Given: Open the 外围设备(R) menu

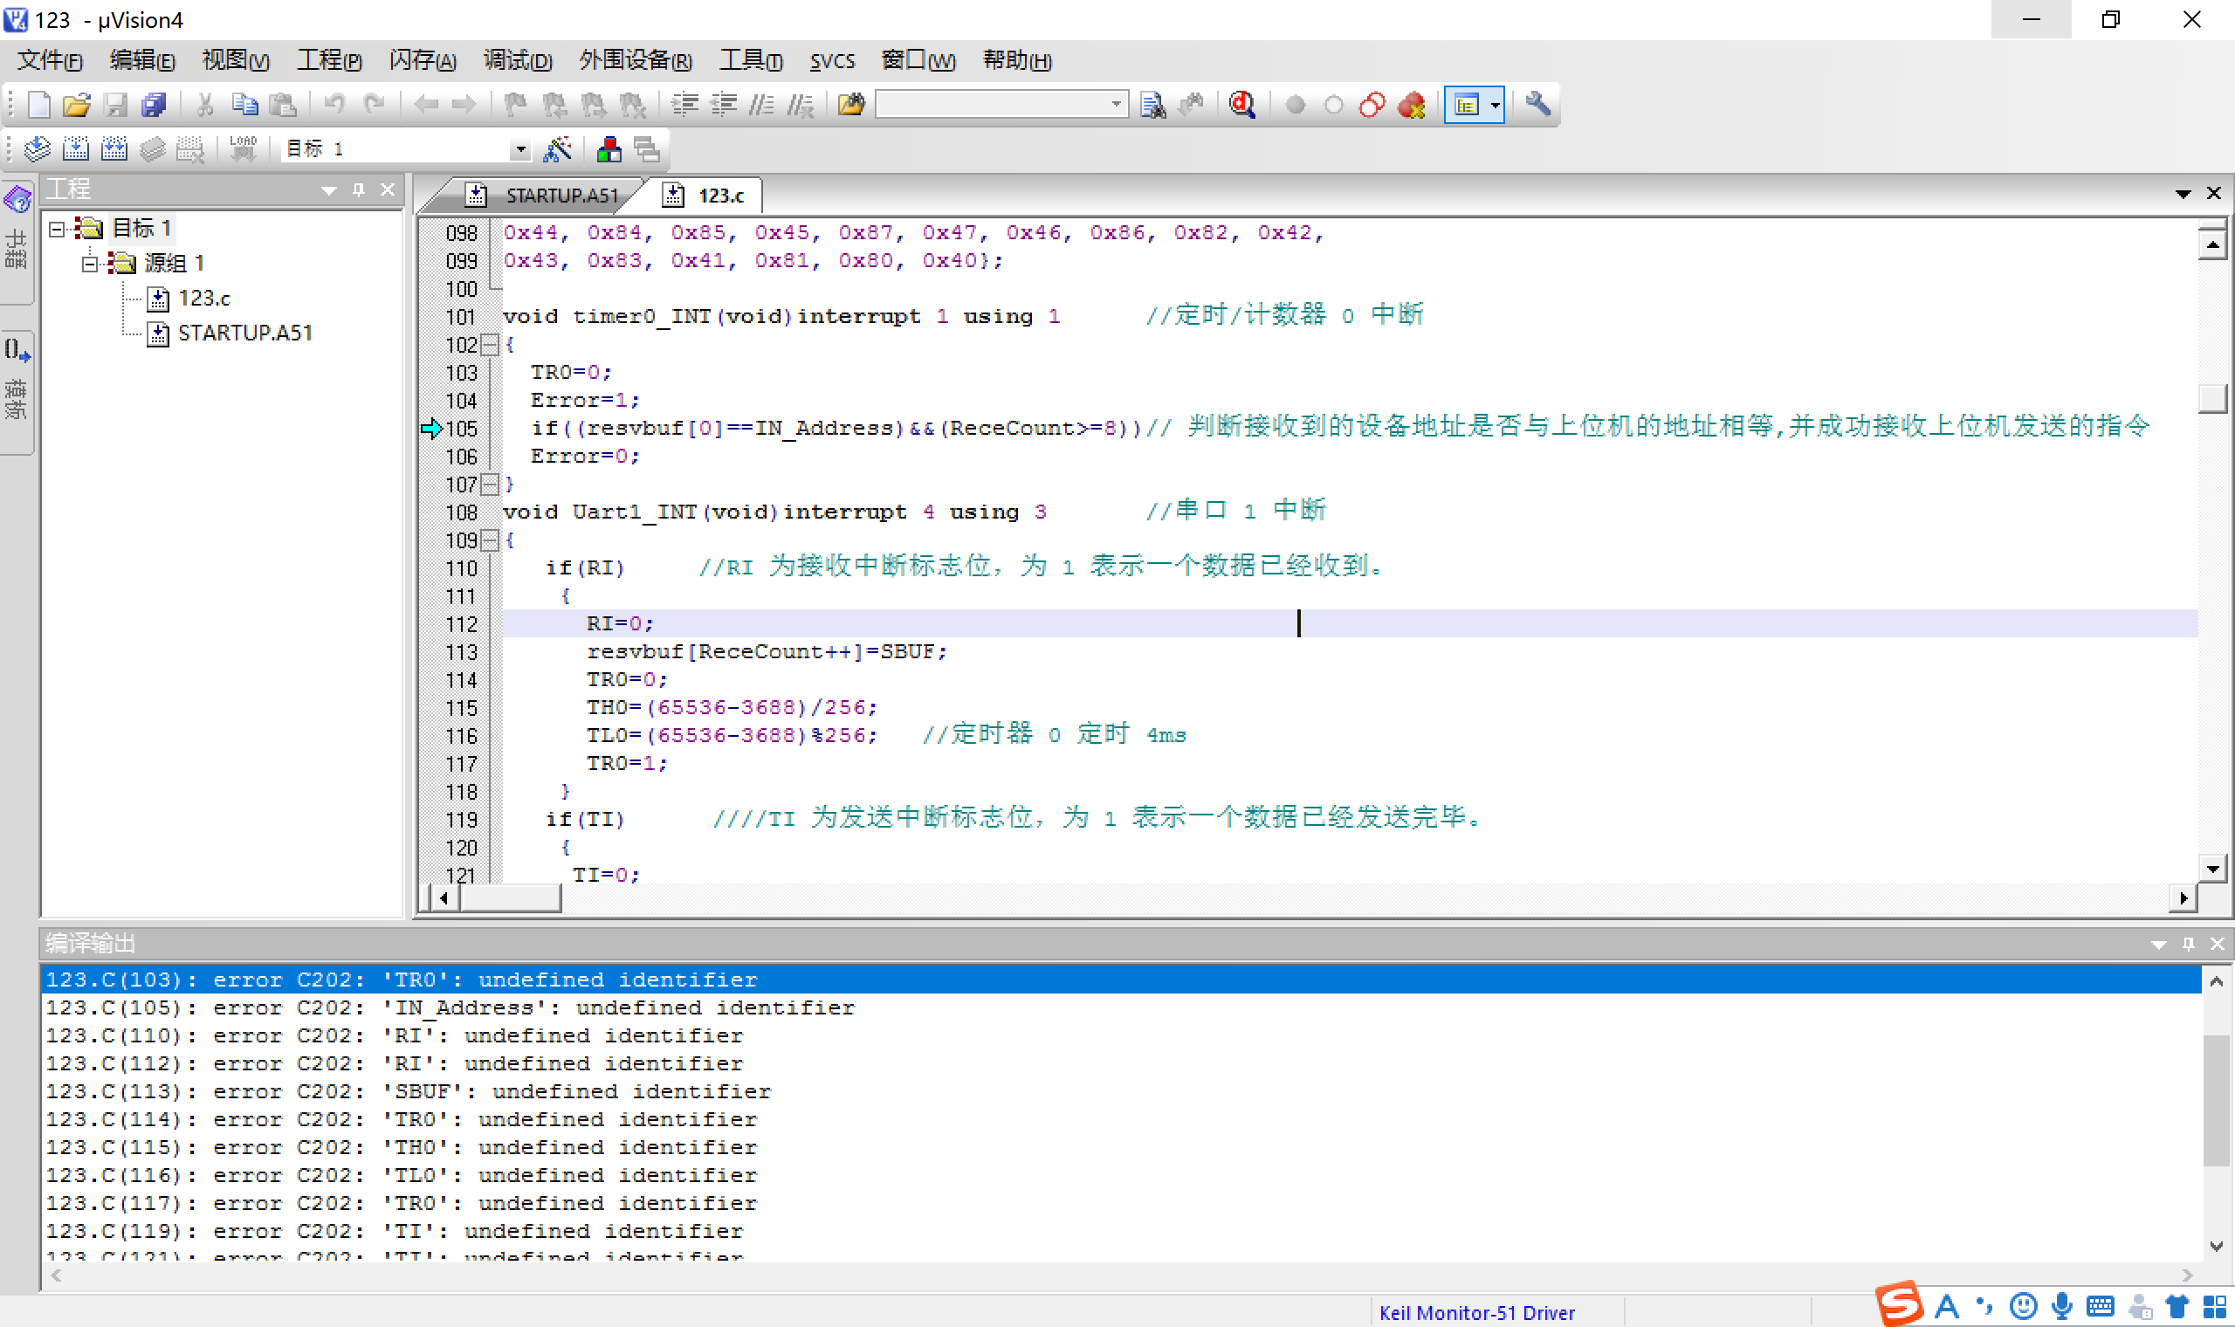Looking at the screenshot, I should point(636,61).
